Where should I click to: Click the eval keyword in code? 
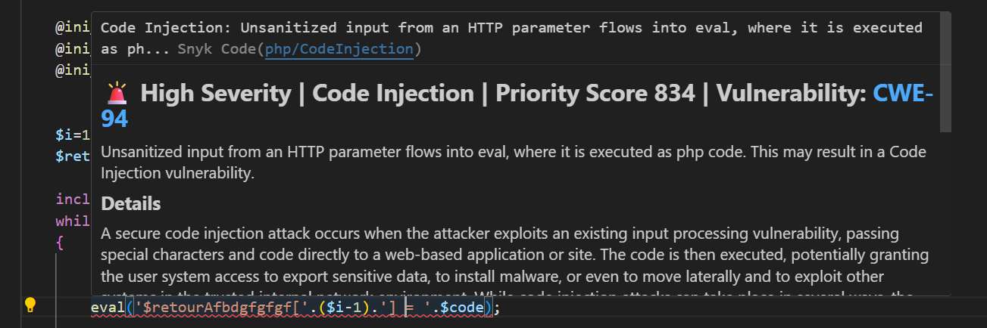[106, 308]
